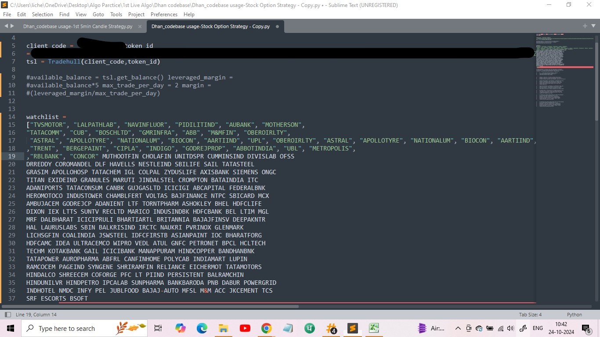Open the Project menu
This screenshot has height=337, width=600.
136,14
